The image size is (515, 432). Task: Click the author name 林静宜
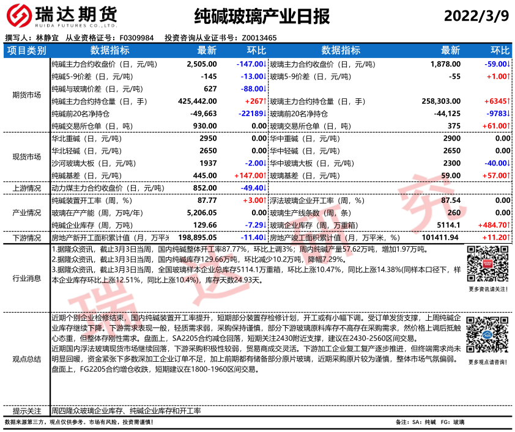coord(47,38)
